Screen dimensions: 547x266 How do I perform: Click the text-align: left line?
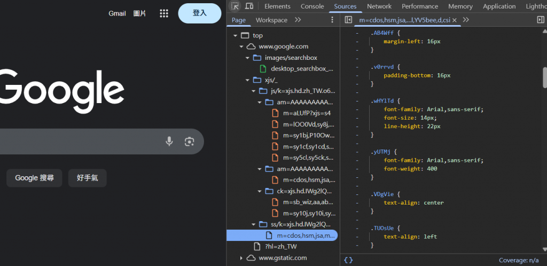[410, 237]
